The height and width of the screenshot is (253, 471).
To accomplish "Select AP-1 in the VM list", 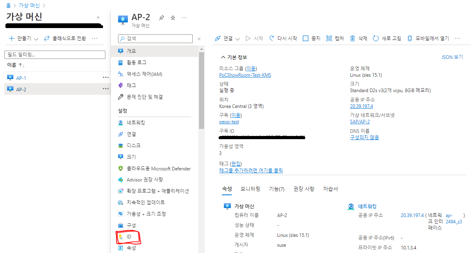I will (21, 78).
